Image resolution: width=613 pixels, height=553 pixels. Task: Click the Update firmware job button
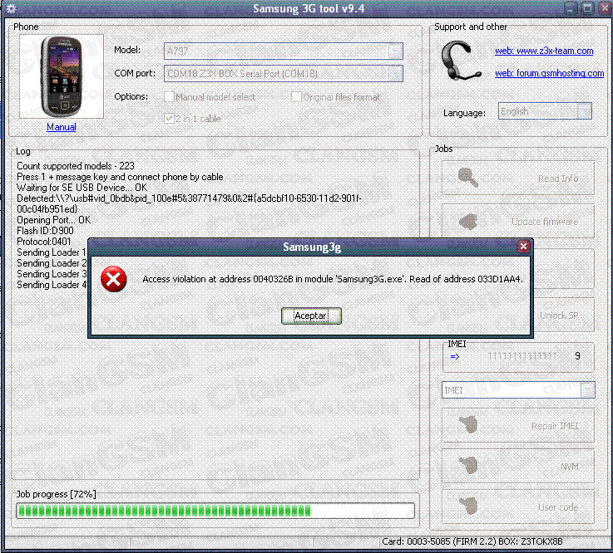click(x=518, y=221)
